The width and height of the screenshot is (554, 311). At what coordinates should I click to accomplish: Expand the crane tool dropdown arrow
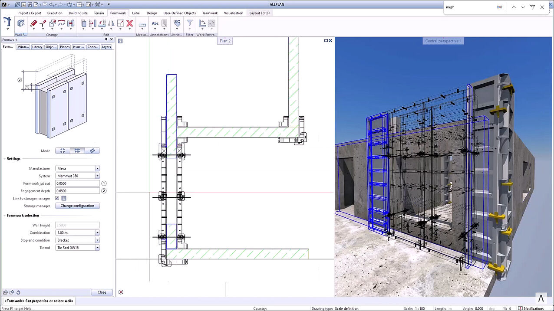point(7,29)
